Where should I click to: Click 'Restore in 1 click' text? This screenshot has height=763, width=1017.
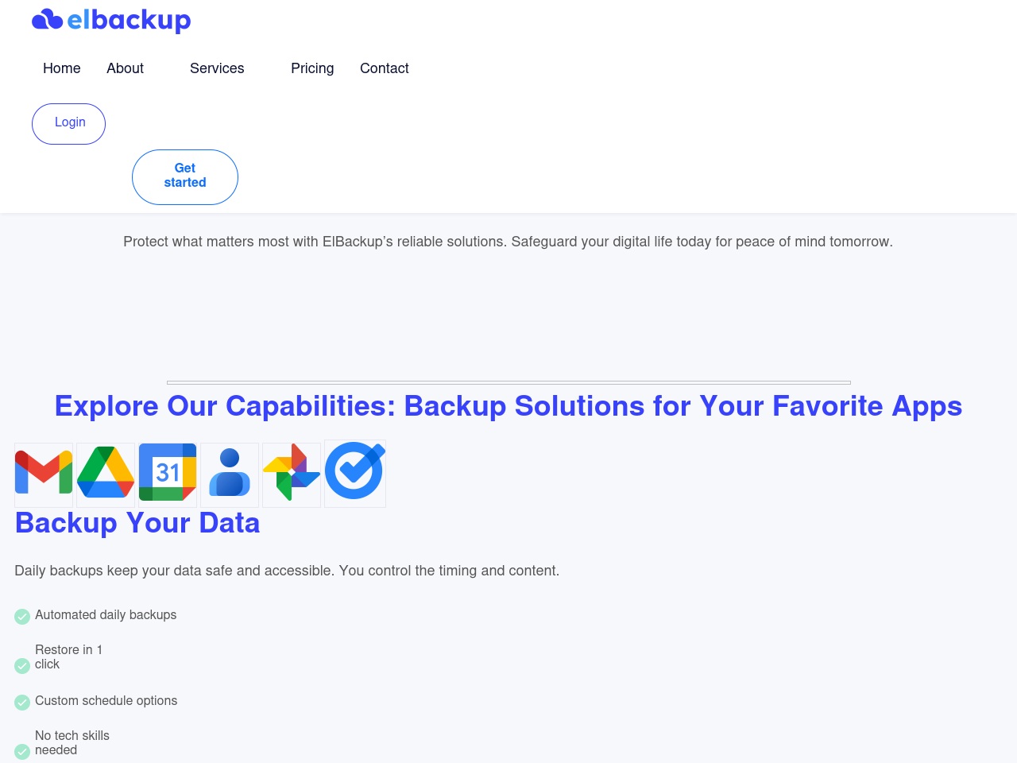tap(68, 657)
